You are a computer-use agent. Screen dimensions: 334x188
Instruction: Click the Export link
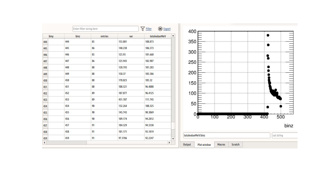[x=167, y=29]
